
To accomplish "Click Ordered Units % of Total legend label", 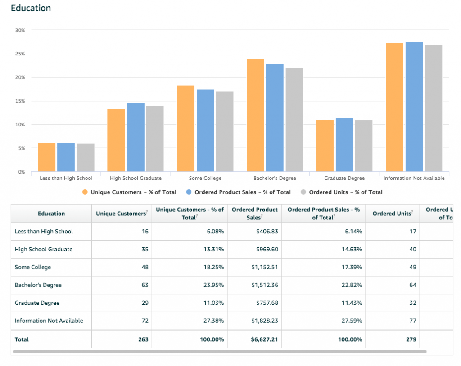I will 346,192.
